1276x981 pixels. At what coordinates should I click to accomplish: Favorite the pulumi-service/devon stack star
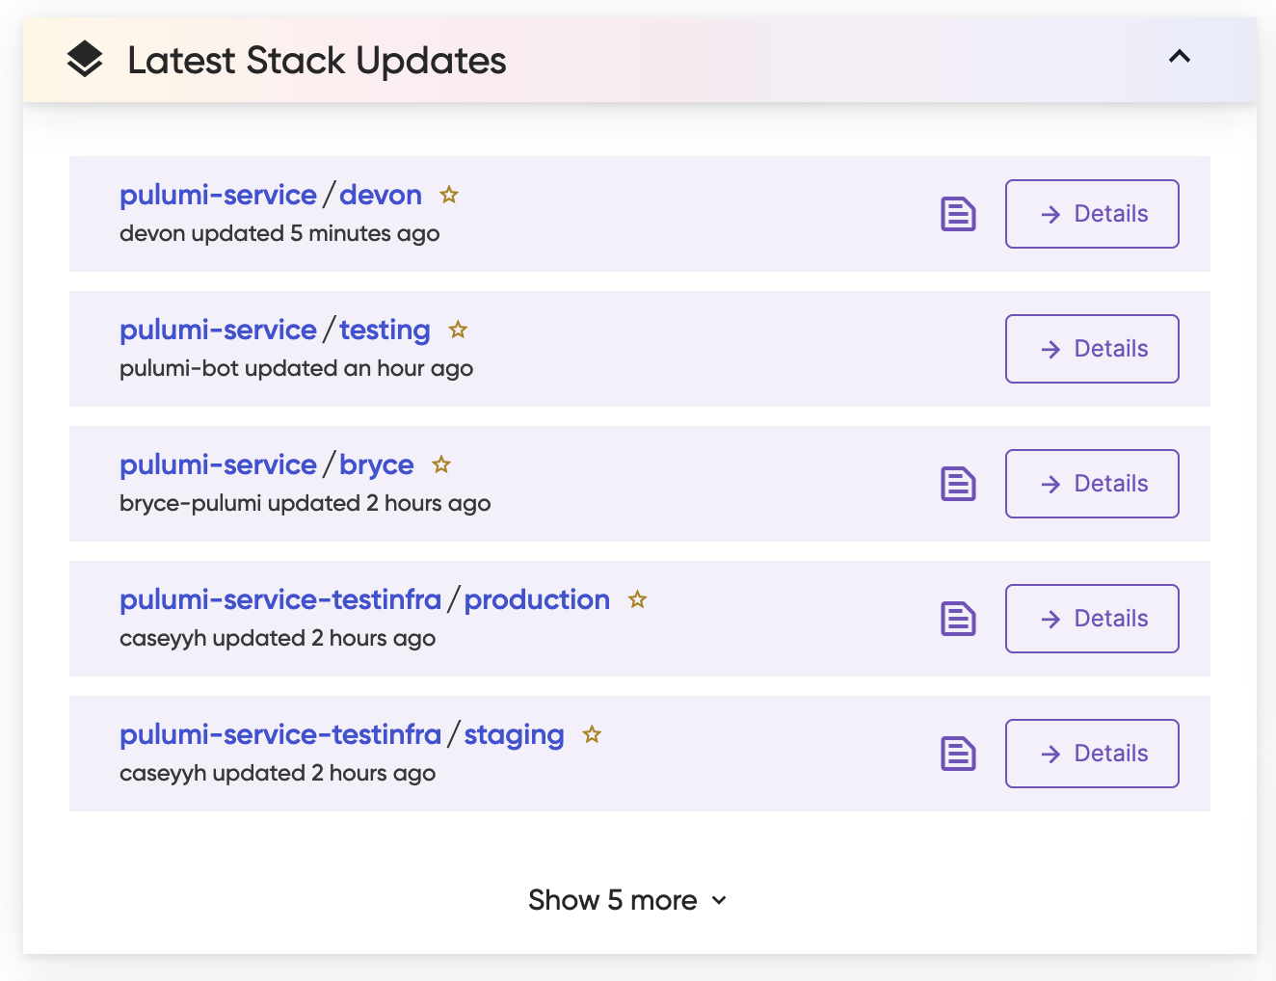pos(449,195)
